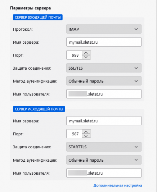Screen dimensions: 157x192
Task: Open the STARTTLS connection security dropdown
Action: (x=104, y=147)
